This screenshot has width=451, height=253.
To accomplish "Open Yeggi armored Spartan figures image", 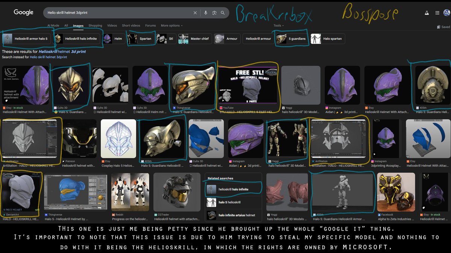I will [x=288, y=139].
